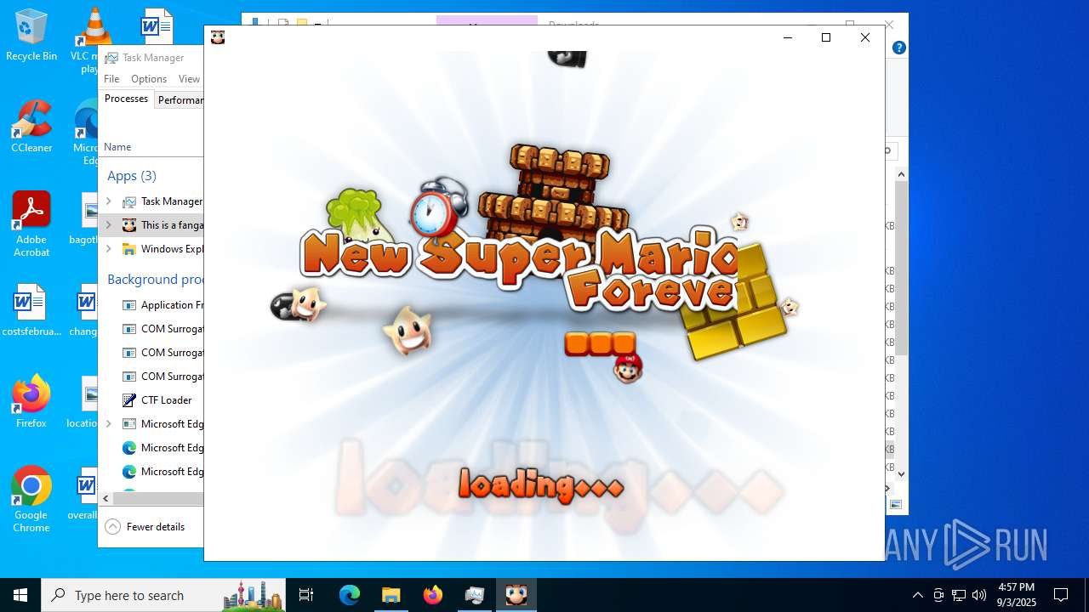The width and height of the screenshot is (1089, 612).
Task: Expand the Microsoft Edge process group
Action: pos(109,424)
